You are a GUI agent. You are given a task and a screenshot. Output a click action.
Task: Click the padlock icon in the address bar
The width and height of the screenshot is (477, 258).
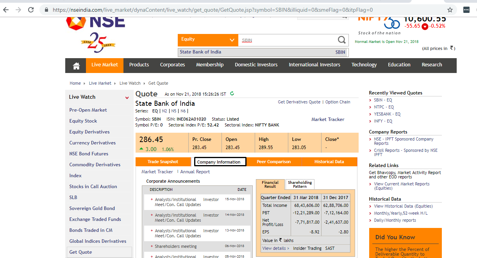(x=47, y=10)
